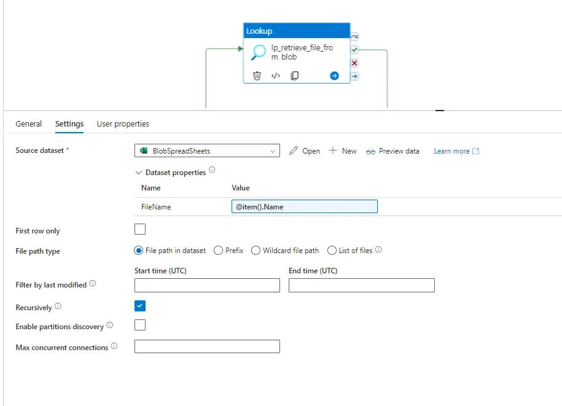
Task: Click the green checkmark success connector
Action: pyautogui.click(x=354, y=50)
